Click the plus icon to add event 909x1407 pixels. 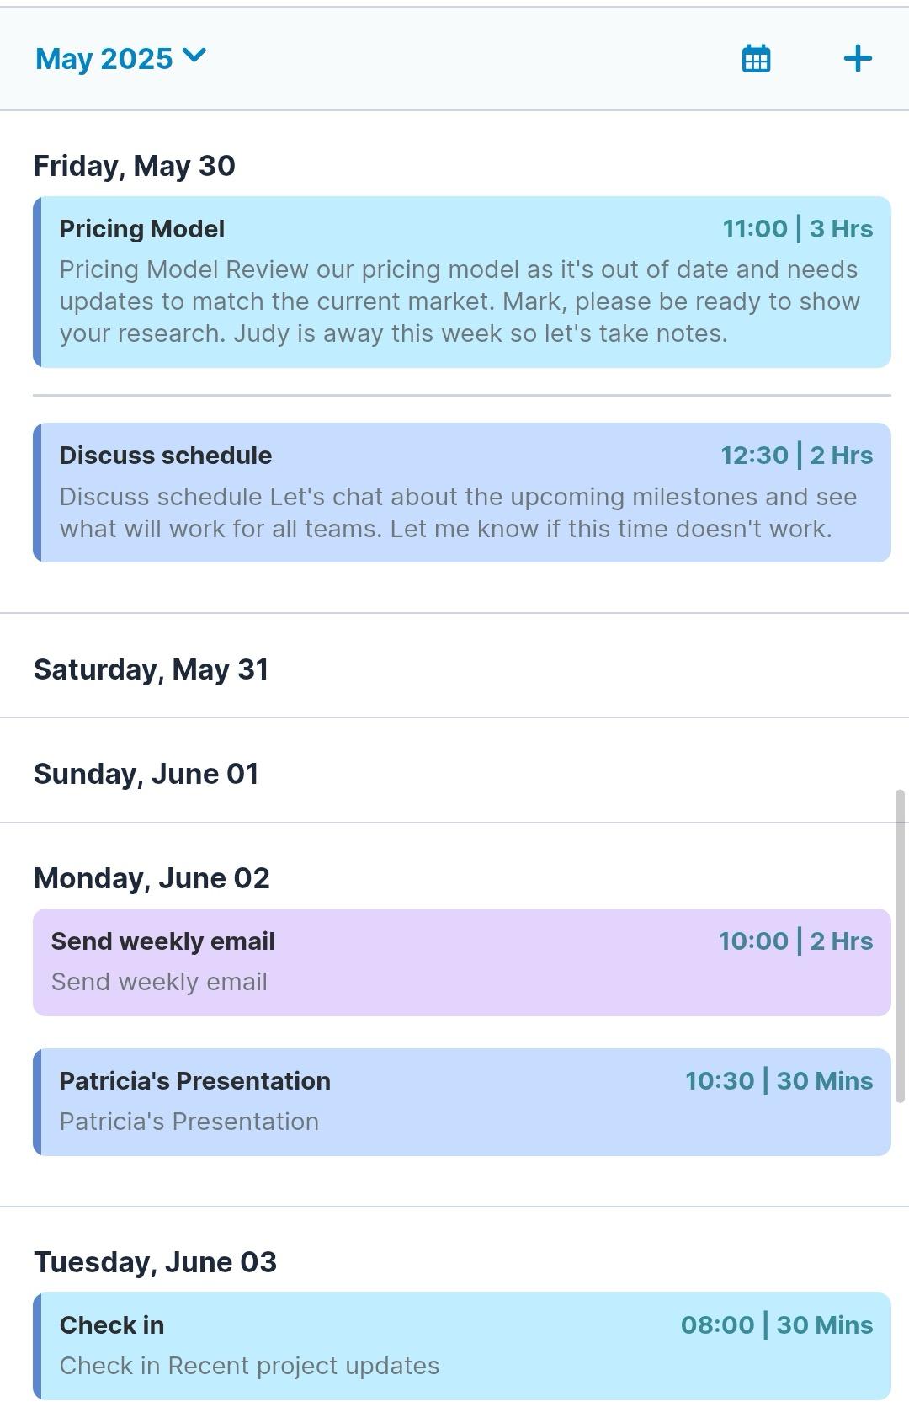click(x=857, y=59)
